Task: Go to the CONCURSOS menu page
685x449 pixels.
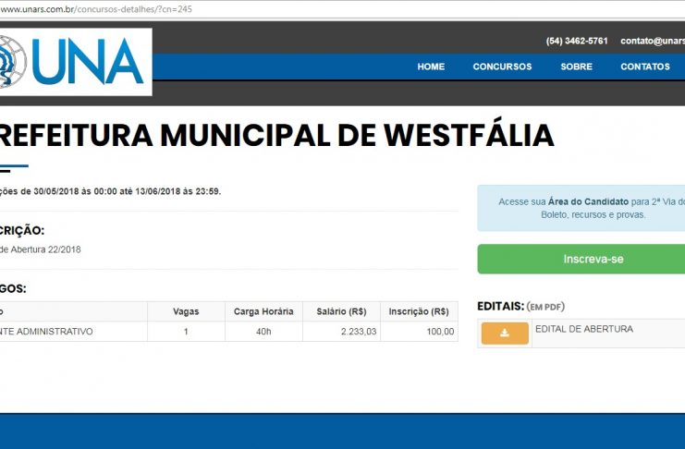Action: [x=502, y=67]
